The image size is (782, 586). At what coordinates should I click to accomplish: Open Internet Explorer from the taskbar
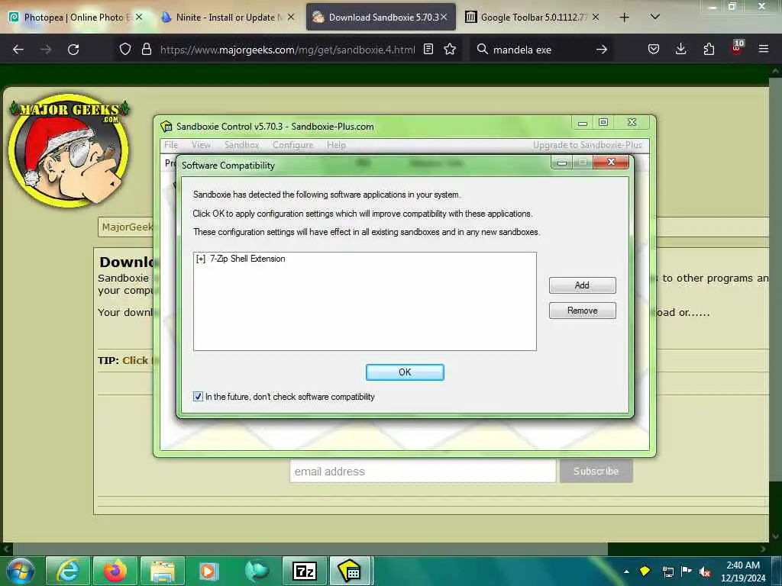point(68,571)
